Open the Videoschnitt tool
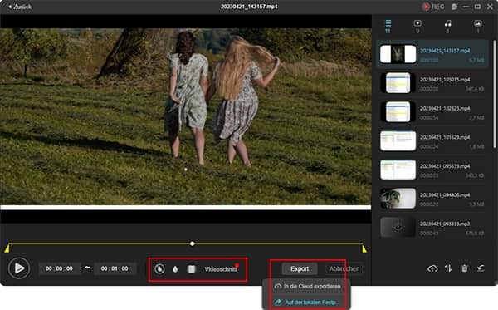 (x=221, y=269)
